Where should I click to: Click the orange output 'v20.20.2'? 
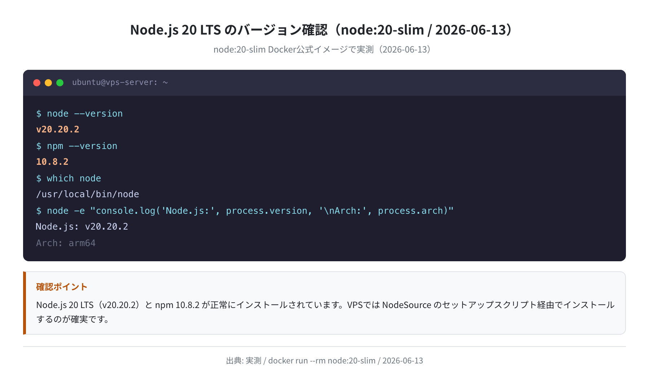pos(58,130)
